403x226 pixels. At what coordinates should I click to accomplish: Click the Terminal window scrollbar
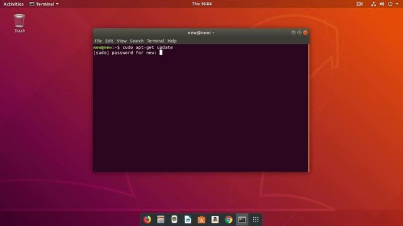[x=308, y=108]
